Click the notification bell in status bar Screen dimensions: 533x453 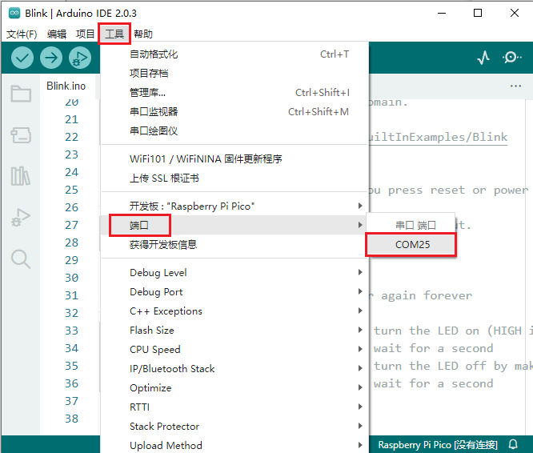(x=513, y=444)
